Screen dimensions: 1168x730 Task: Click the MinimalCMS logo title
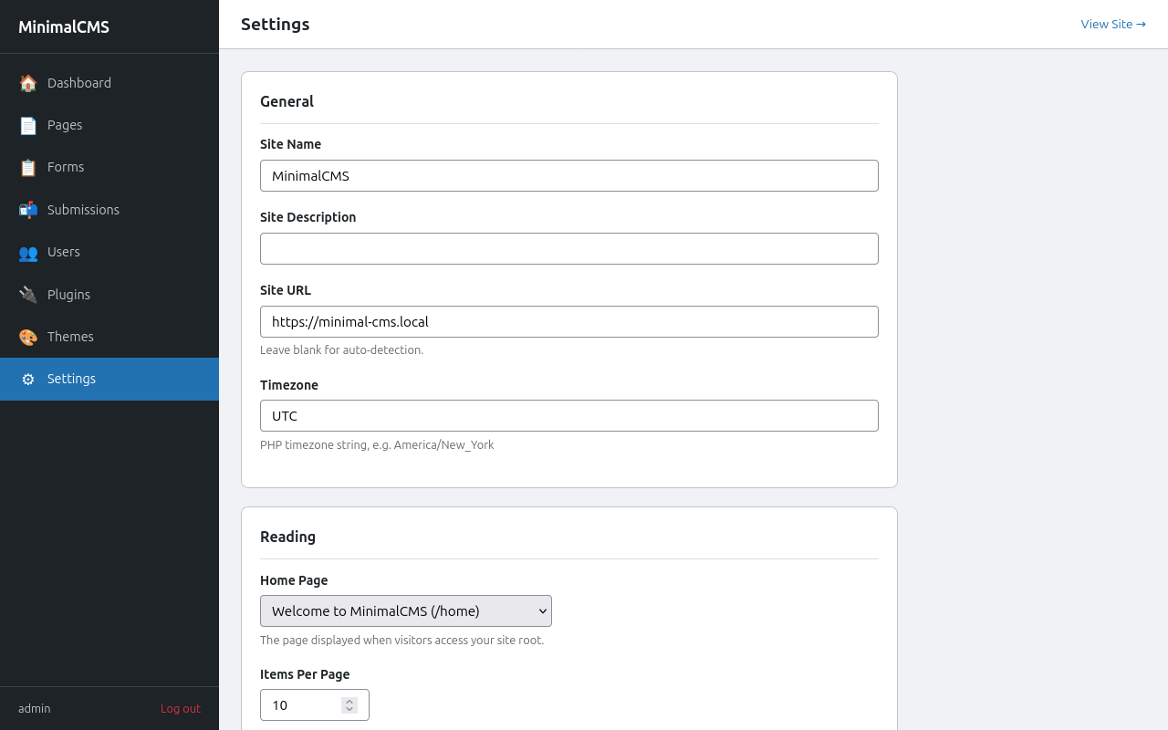pyautogui.click(x=64, y=27)
